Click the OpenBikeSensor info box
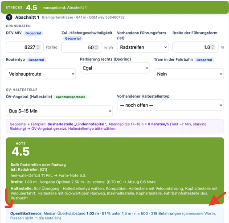 pos(115,215)
